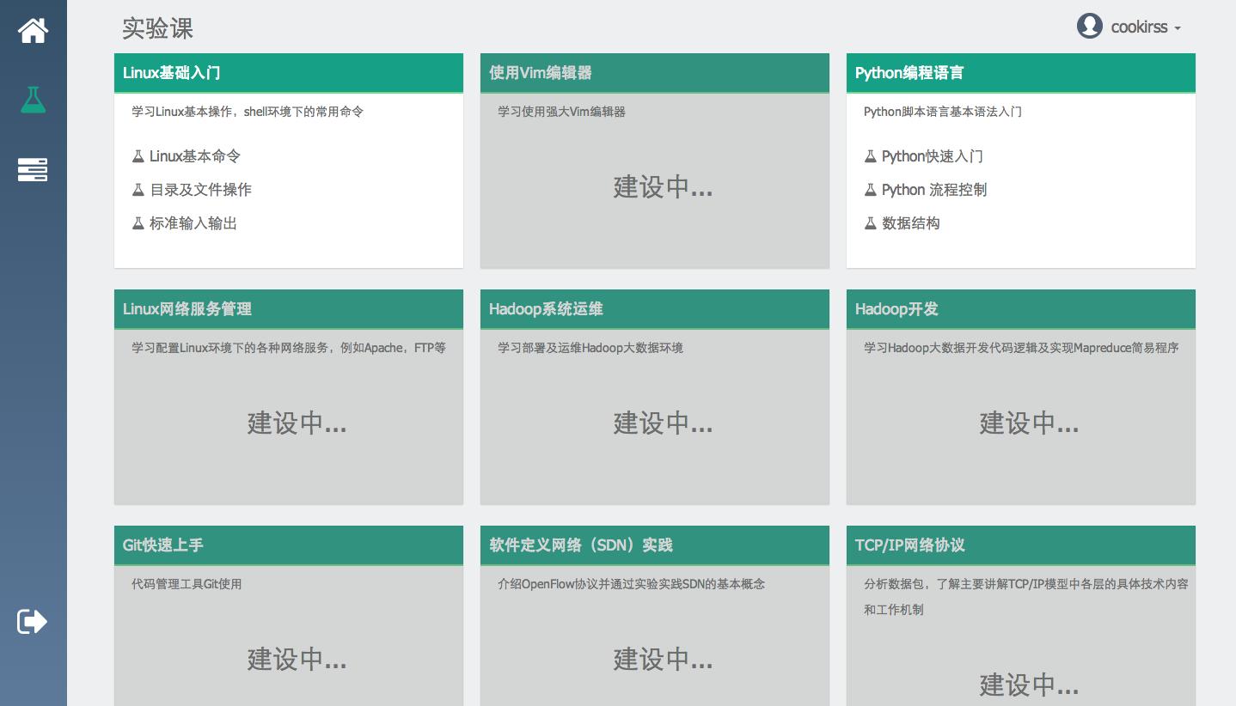Click description 学习Linux基本操作，shell环境下的常用命令

[x=248, y=112]
